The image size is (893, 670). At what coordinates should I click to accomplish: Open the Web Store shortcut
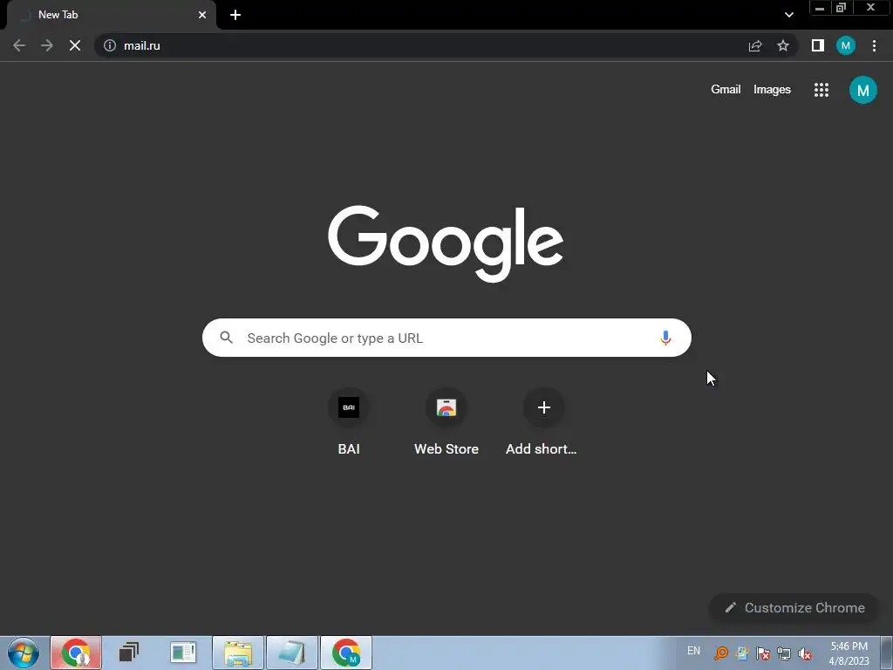click(x=446, y=422)
